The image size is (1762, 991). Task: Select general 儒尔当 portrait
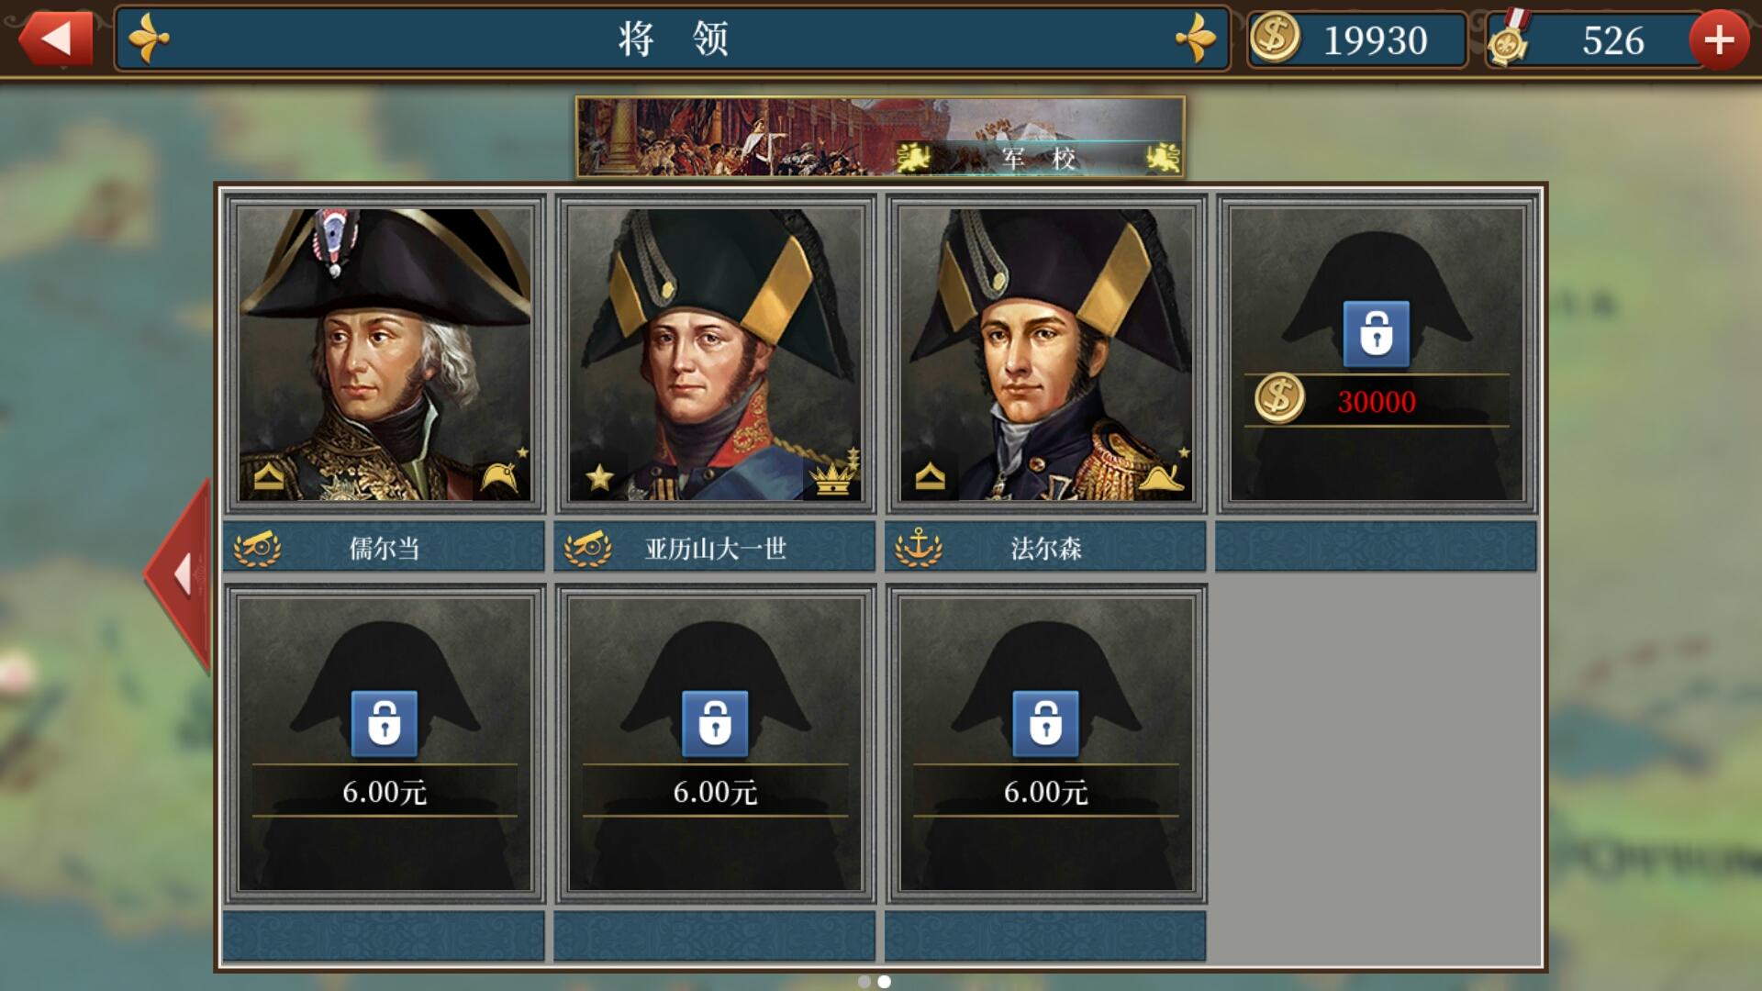tap(385, 353)
